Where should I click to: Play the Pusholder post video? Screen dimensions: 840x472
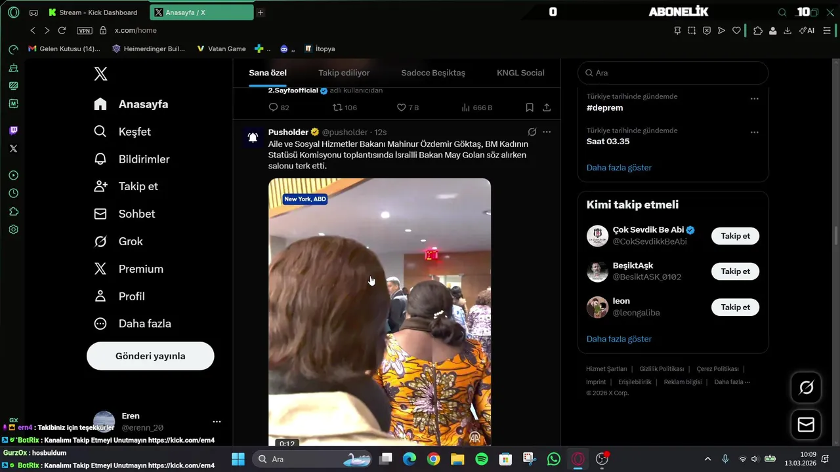click(x=379, y=312)
